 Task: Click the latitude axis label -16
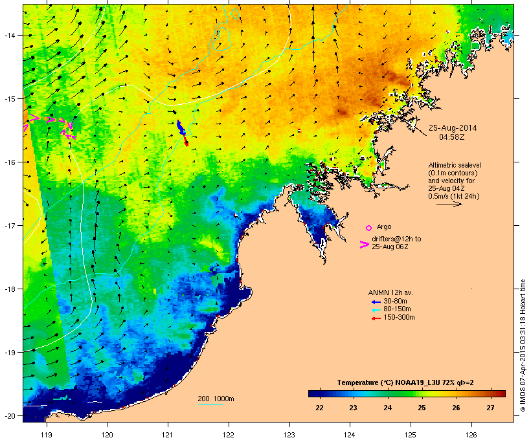coord(10,162)
